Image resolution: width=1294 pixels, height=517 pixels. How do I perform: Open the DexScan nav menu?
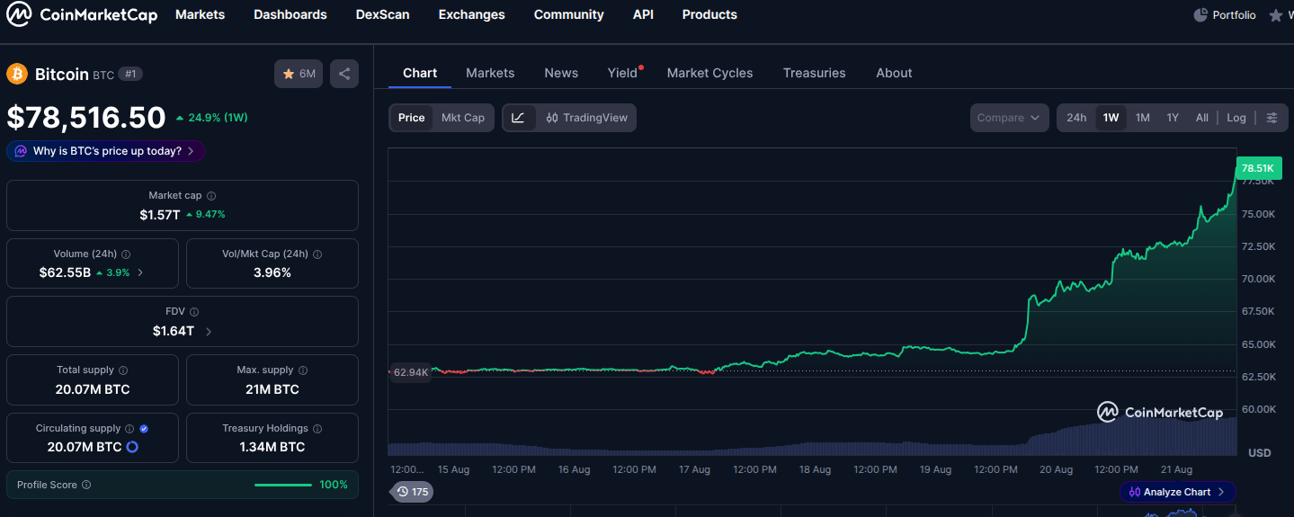(382, 14)
